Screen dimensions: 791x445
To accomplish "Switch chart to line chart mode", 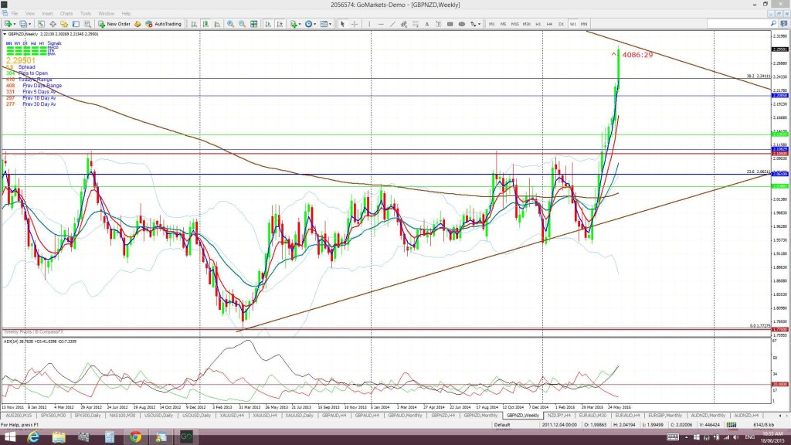I will pos(217,24).
